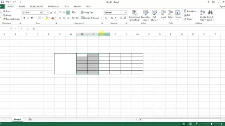Viewport: 225px width, 126px height.
Task: Click the Fill button in Editing group
Action: 187,15
